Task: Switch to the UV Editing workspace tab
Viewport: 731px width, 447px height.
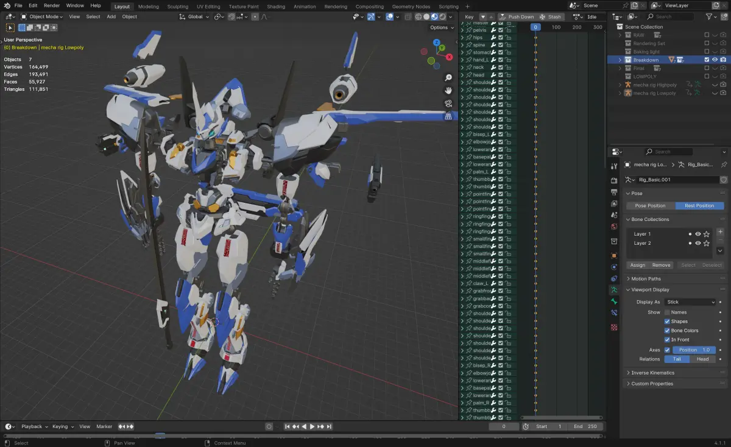Action: tap(208, 7)
